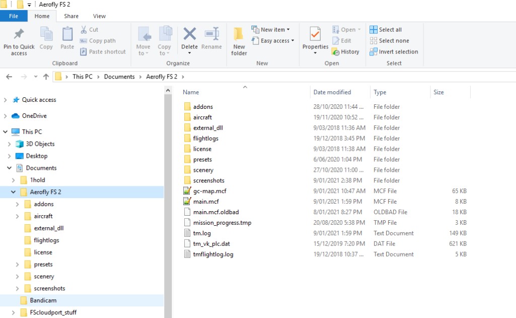The image size is (516, 318).
Task: Open the recent locations dropdown arrow
Action: tap(36, 77)
